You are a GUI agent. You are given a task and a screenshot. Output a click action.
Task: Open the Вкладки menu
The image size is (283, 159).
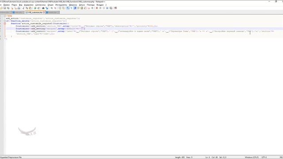tap(100, 5)
